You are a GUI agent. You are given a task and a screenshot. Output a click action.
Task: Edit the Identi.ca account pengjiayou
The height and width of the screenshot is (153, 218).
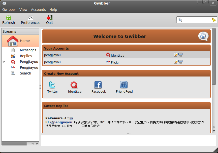(x=176, y=55)
